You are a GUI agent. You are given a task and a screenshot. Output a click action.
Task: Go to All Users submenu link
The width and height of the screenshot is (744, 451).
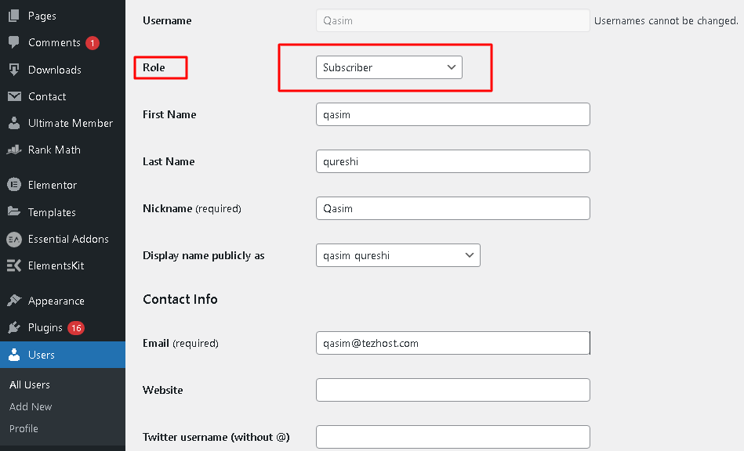[30, 384]
